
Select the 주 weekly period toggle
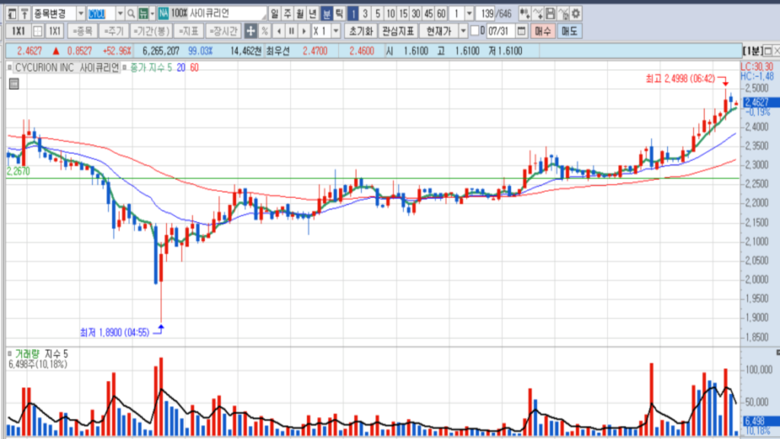point(287,14)
